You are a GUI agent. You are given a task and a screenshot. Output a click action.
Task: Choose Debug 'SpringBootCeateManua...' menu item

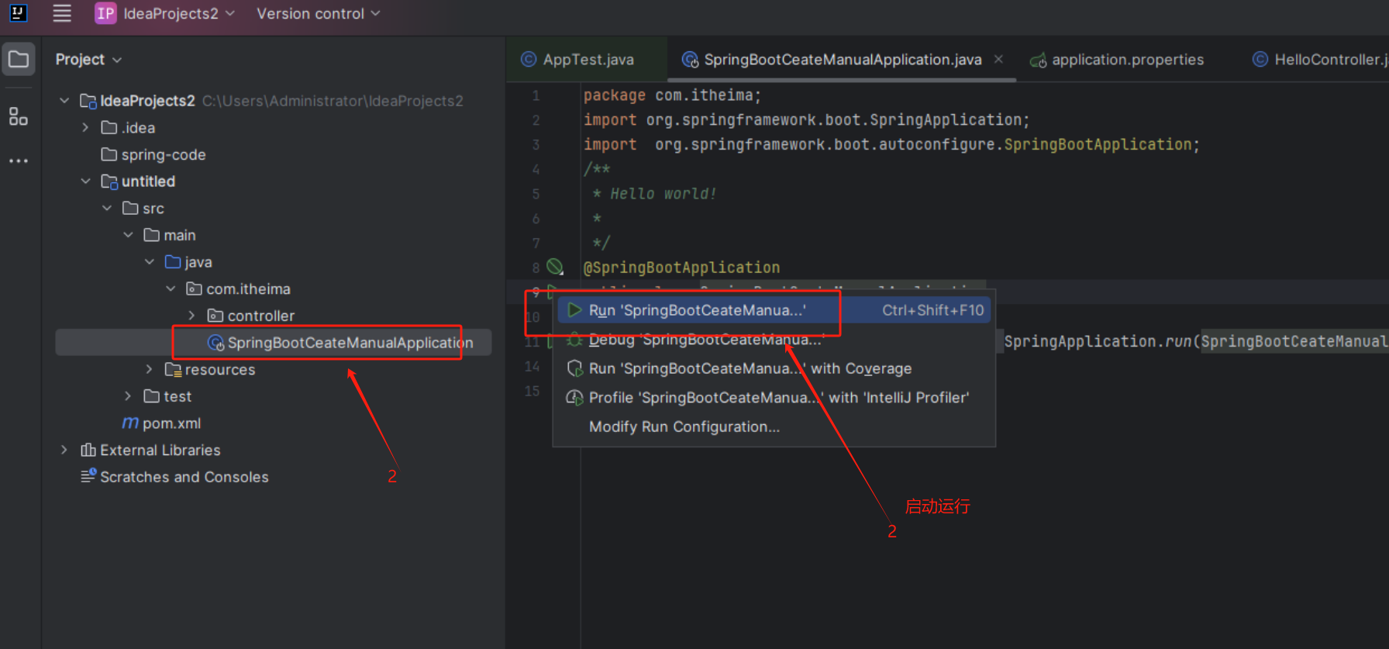[x=774, y=340]
